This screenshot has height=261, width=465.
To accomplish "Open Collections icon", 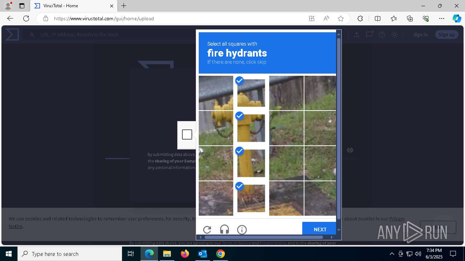I will [x=410, y=18].
